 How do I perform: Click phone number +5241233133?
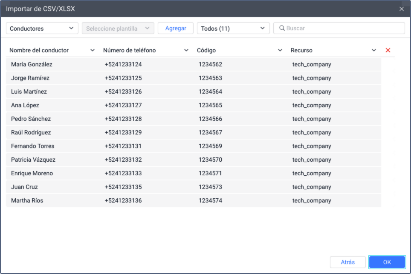(x=123, y=173)
